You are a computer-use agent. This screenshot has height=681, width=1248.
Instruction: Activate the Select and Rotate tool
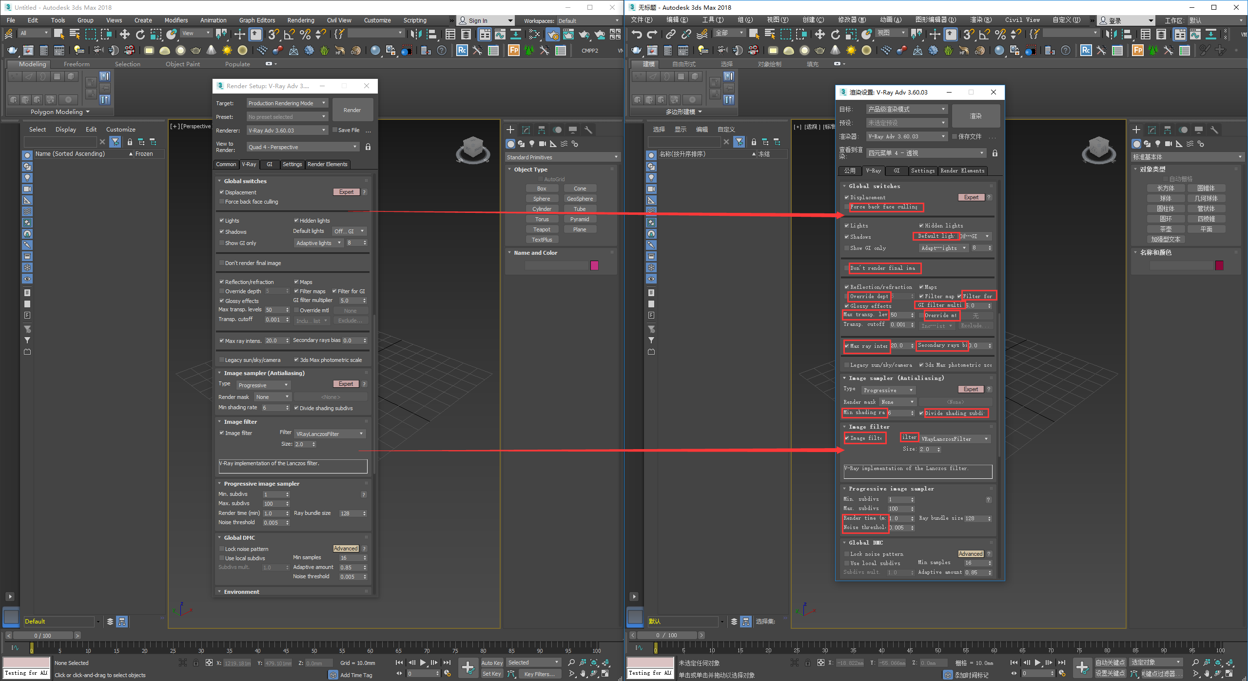click(141, 34)
